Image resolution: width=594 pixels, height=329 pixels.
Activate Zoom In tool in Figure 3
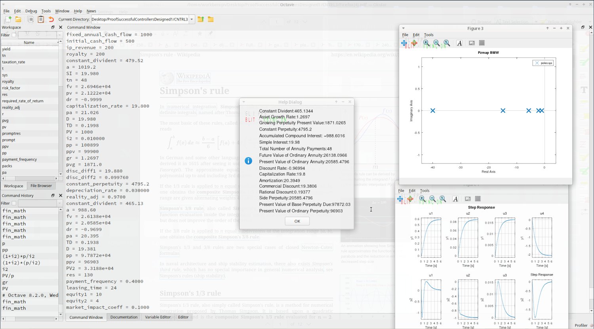coord(426,43)
